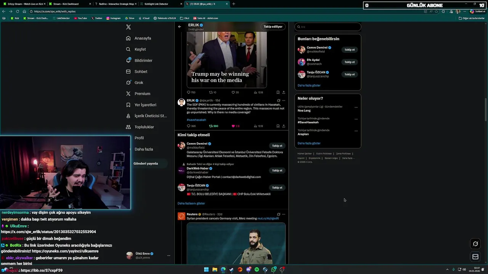The width and height of the screenshot is (488, 274).
Task: Open Trump may be winning article image
Action: pyautogui.click(x=227, y=60)
